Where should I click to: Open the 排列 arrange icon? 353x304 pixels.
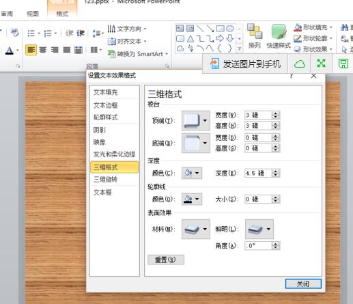click(255, 36)
